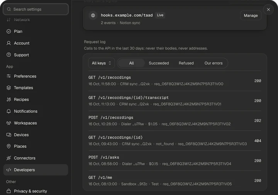Screen dimensions: 278x195
Task: Click the 404 status code
Action: pyautogui.click(x=258, y=141)
